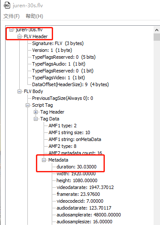Select the Script Tag tree item
The image size is (160, 225).
coord(42,105)
